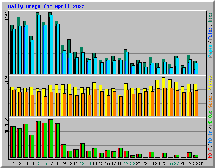Click day label 15 on the x-axis
The width and height of the screenshot is (215, 168).
101,163
